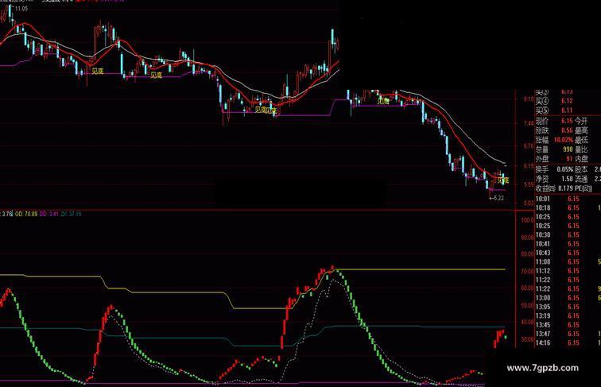Click the 100.0 indicator axis label
The width and height of the screenshot is (601, 387).
click(x=527, y=220)
